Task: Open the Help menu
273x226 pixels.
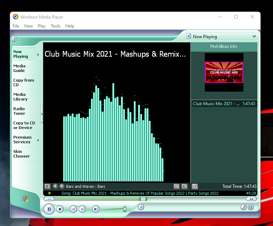Action: pyautogui.click(x=70, y=26)
